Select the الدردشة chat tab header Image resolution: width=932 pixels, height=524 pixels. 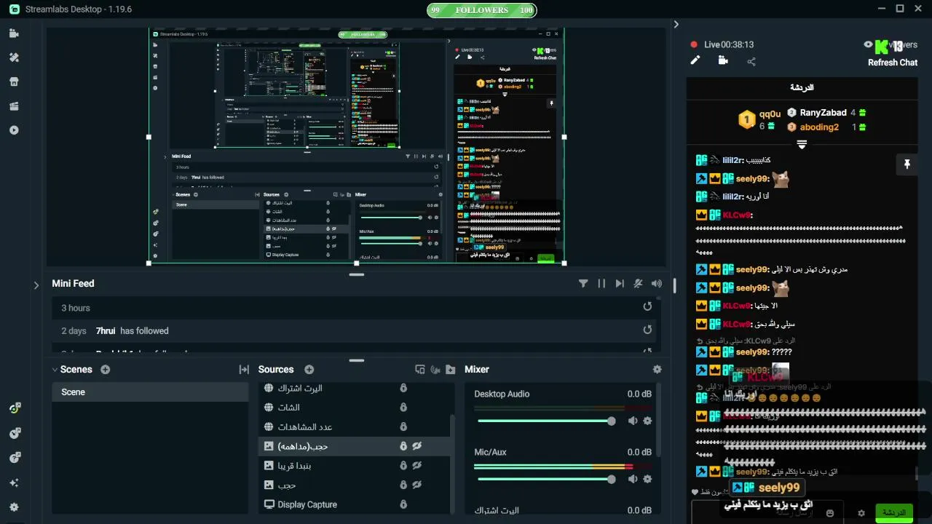coord(802,87)
